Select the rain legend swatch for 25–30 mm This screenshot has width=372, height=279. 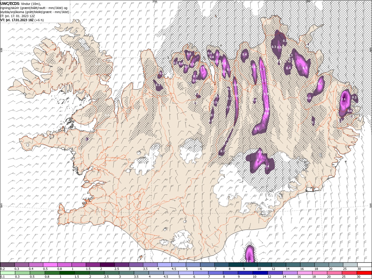tap(349, 273)
